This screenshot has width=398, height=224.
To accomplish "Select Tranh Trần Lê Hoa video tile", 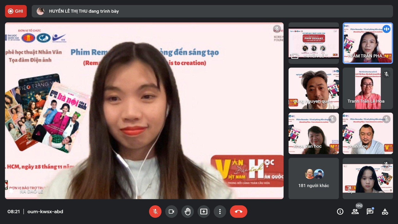I will pos(368,88).
